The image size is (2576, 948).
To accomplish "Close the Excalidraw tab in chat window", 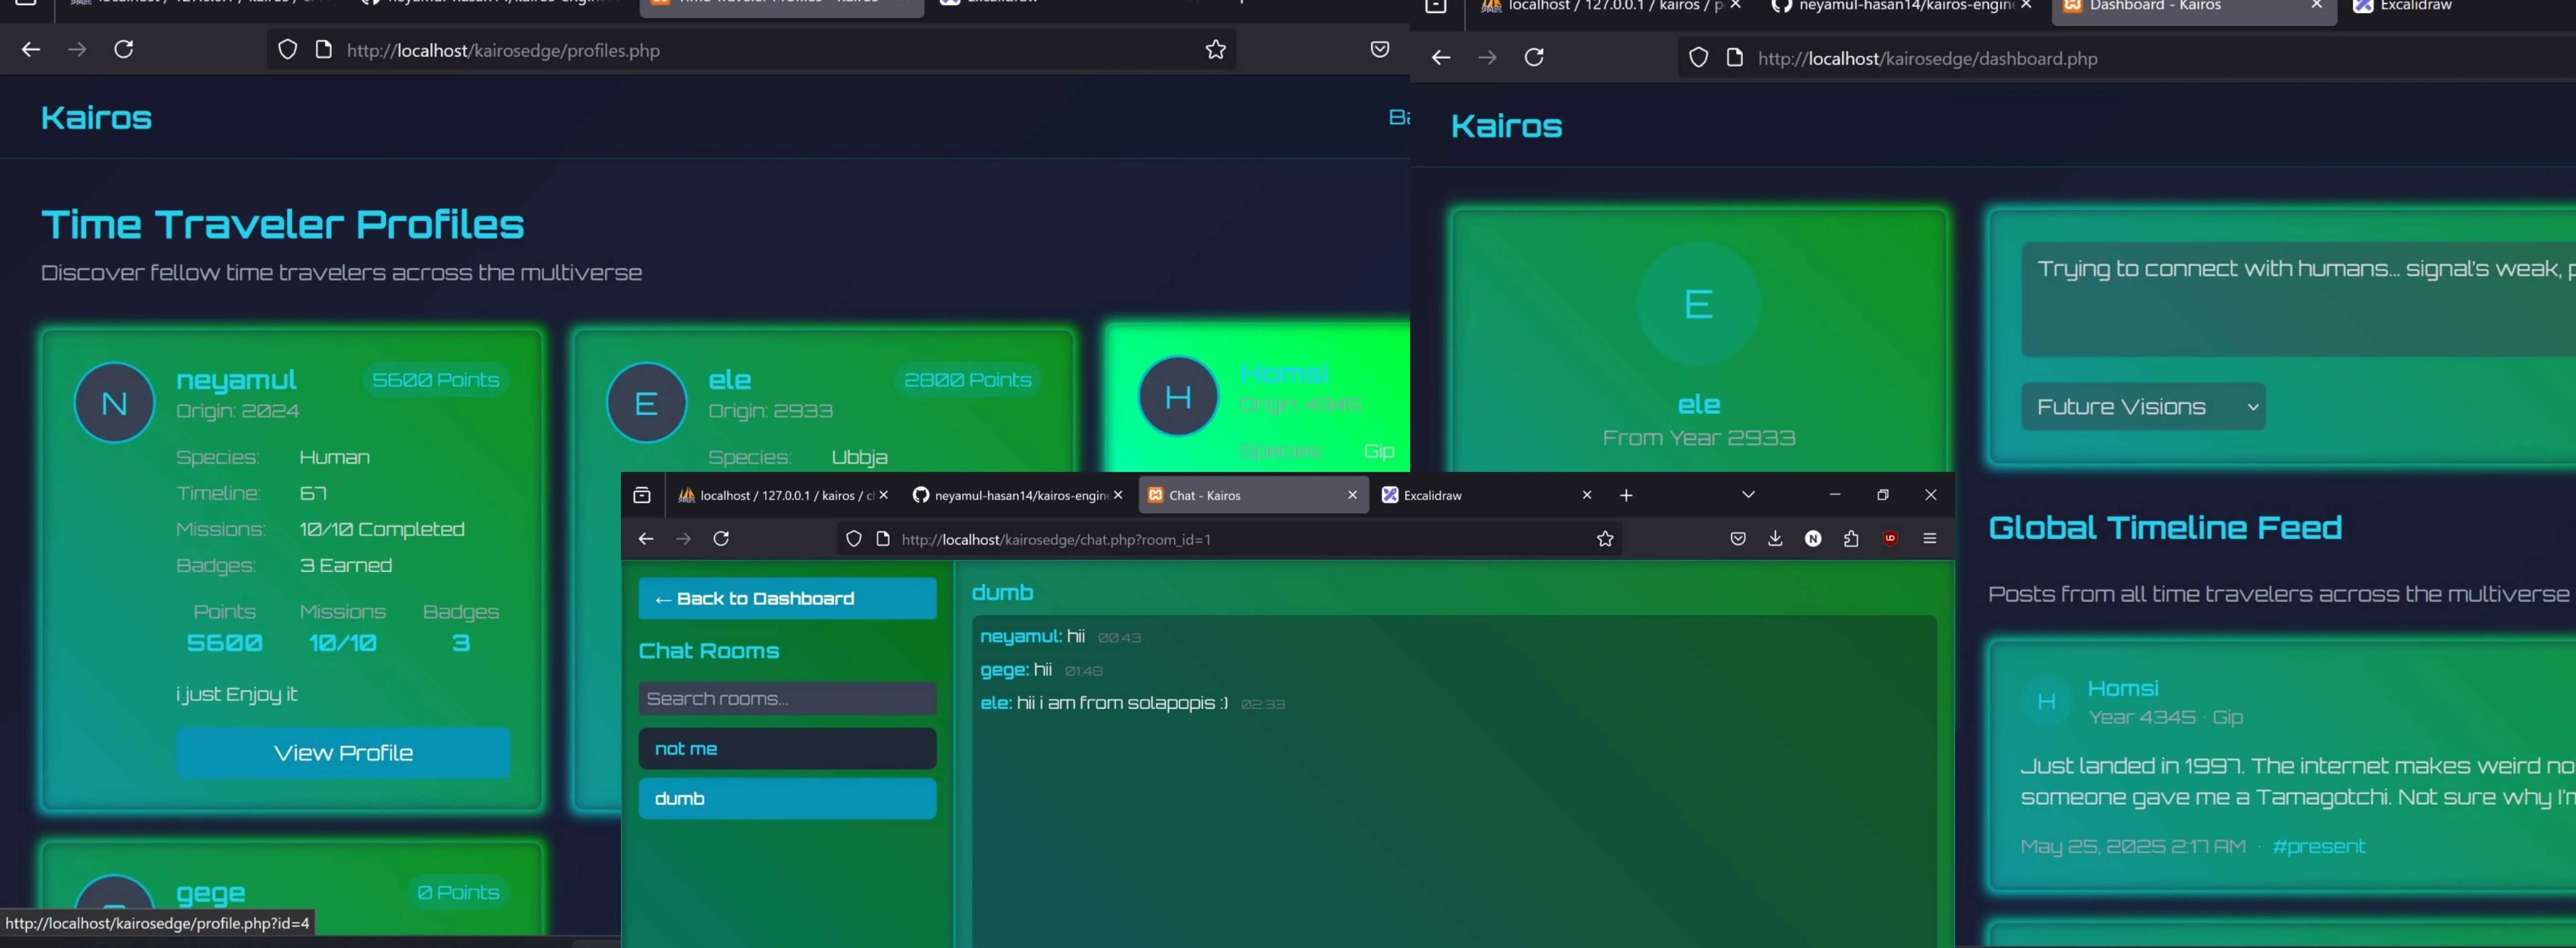I will [x=1586, y=495].
